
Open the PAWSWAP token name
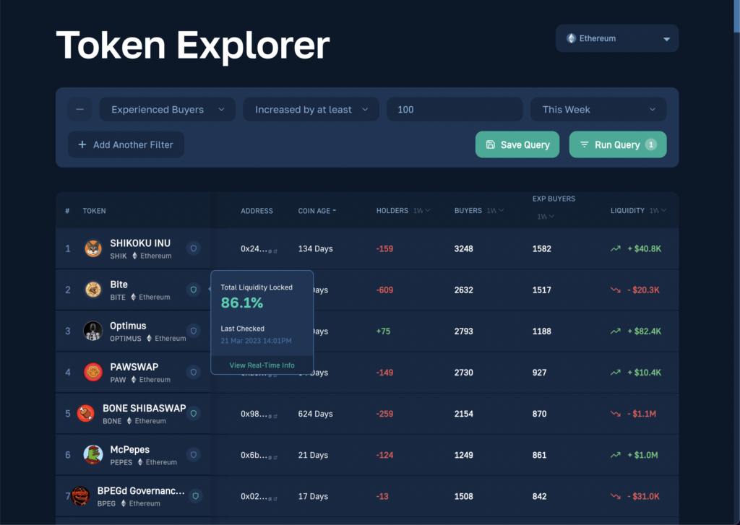coord(134,367)
